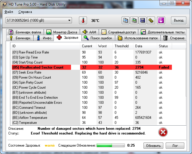Click the Worst column header

pyautogui.click(x=104, y=46)
